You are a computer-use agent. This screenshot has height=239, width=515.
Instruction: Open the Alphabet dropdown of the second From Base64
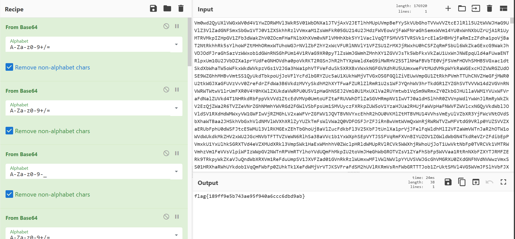[x=176, y=108]
